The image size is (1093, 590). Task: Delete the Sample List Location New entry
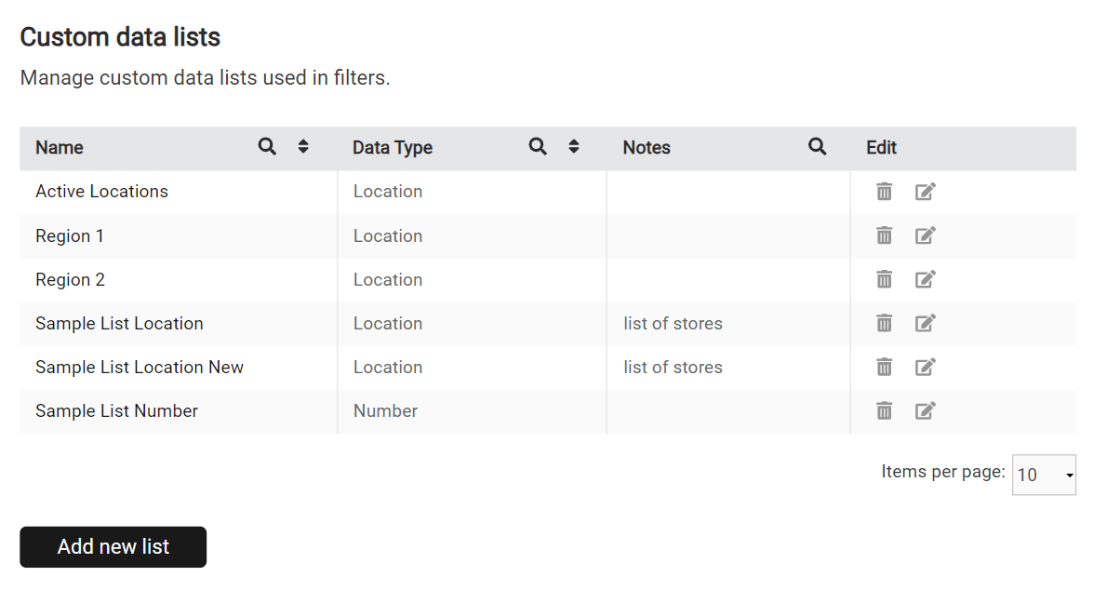[x=884, y=367]
